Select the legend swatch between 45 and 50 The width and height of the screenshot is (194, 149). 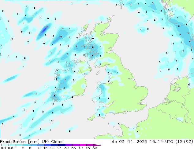point(90,145)
